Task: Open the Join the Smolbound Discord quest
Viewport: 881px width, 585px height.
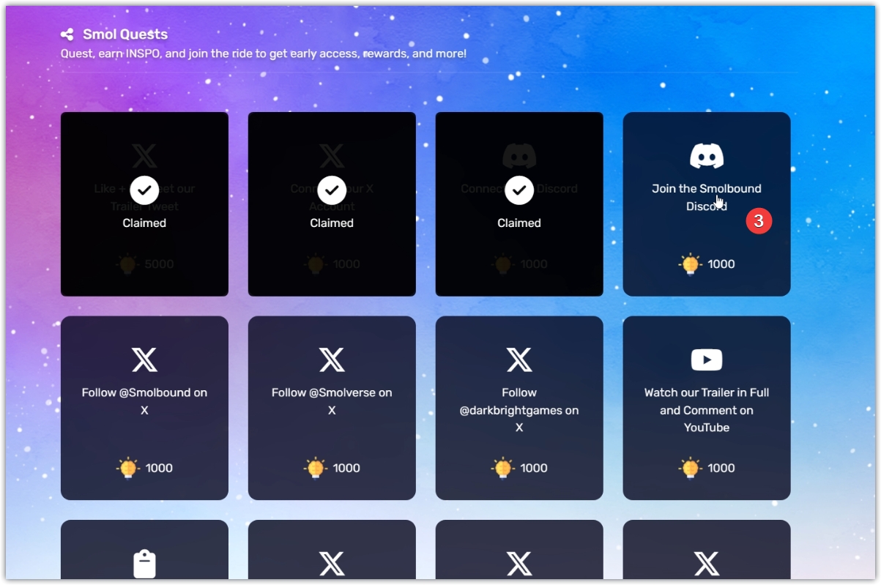Action: coord(707,204)
